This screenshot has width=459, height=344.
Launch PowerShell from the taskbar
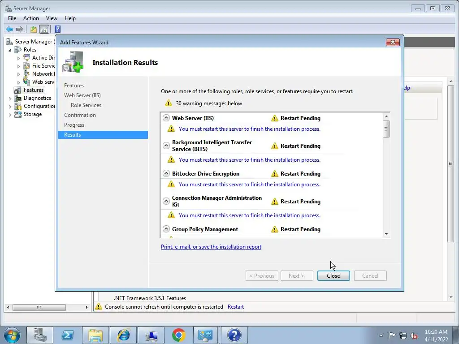pyautogui.click(x=68, y=335)
